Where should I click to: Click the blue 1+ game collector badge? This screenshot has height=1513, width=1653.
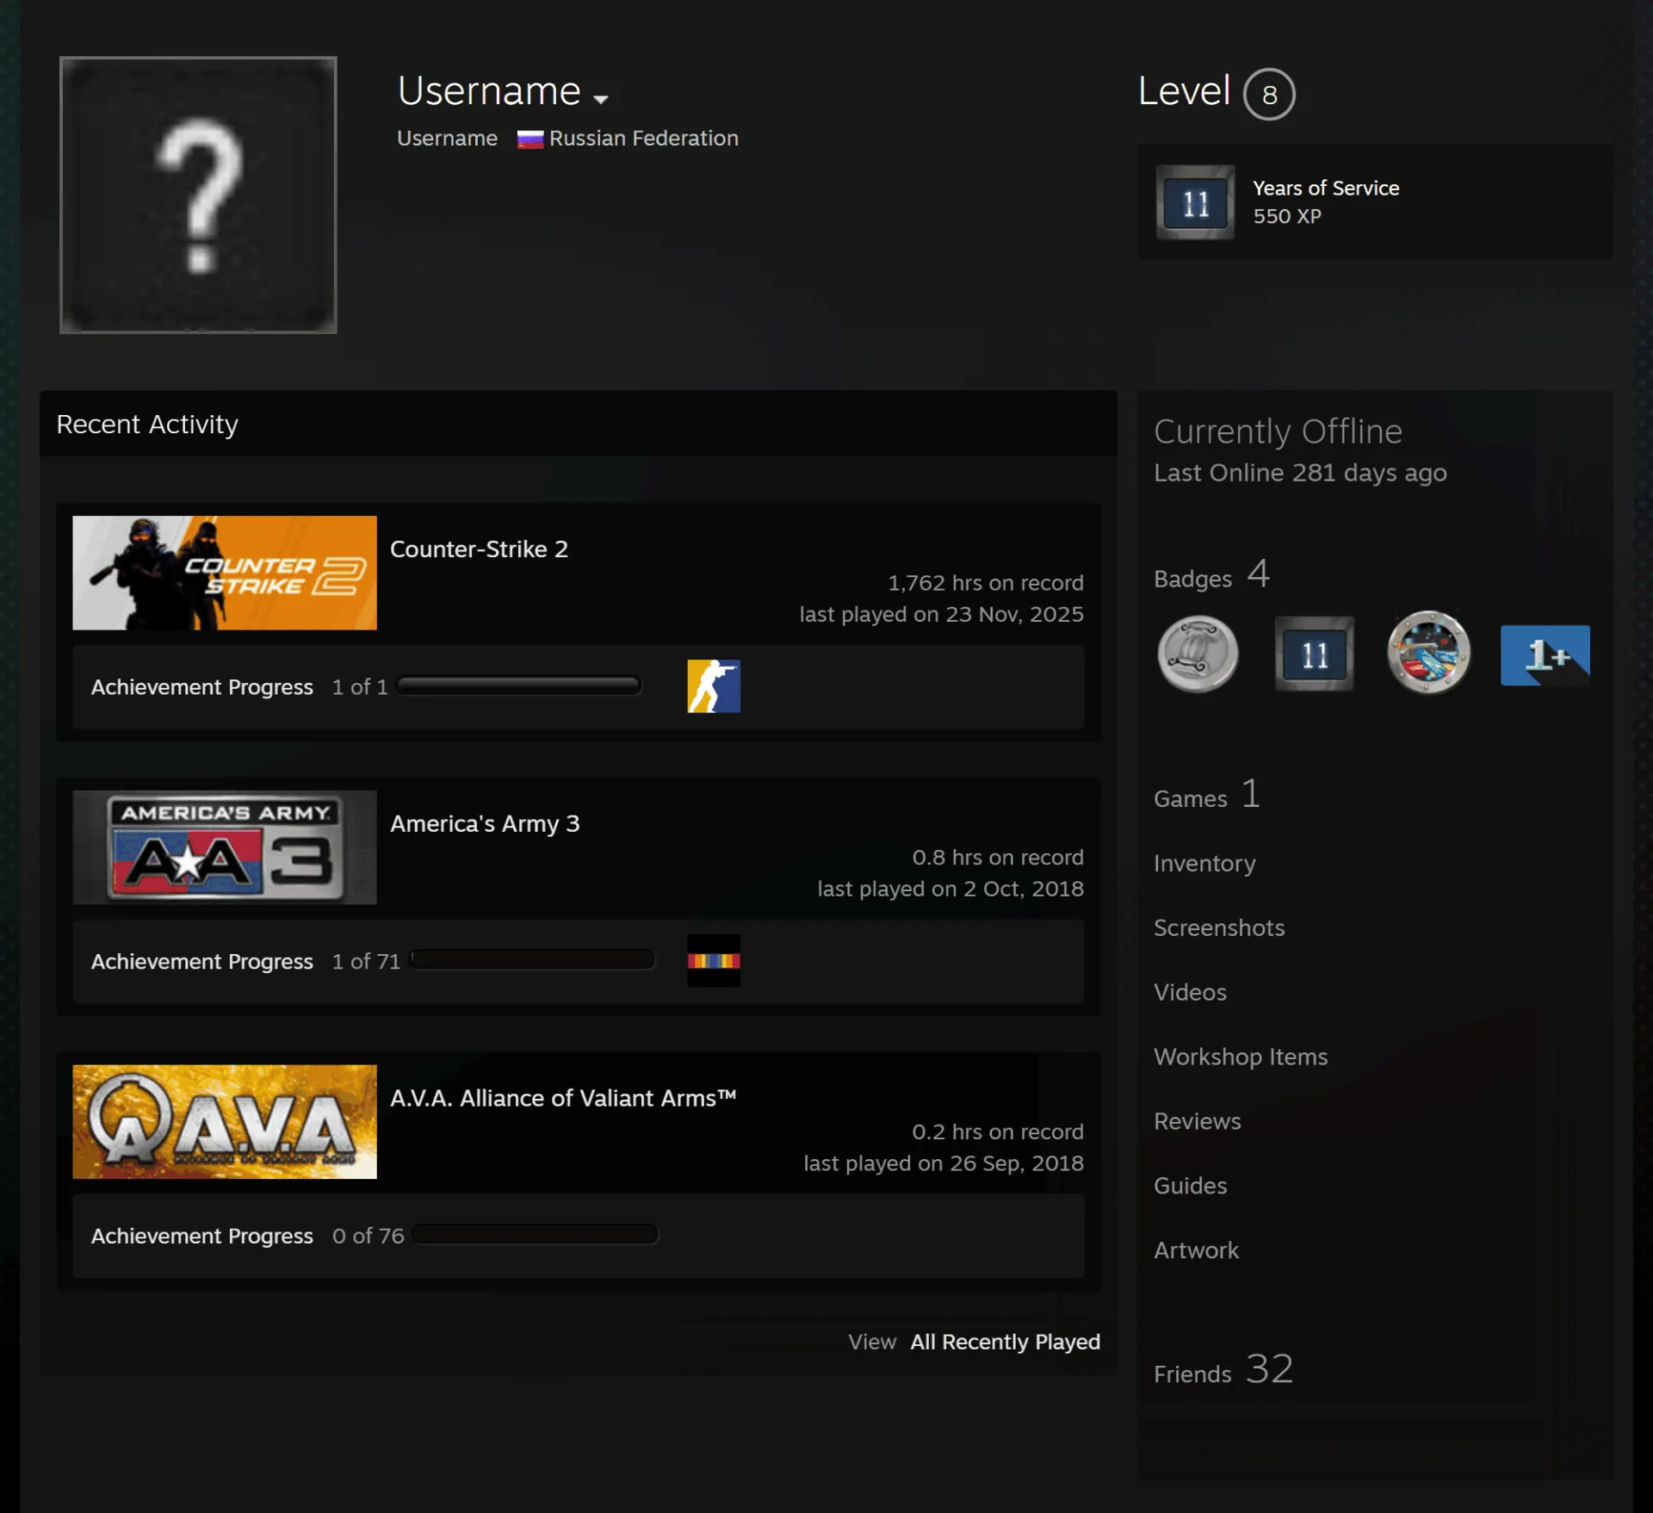(x=1545, y=655)
